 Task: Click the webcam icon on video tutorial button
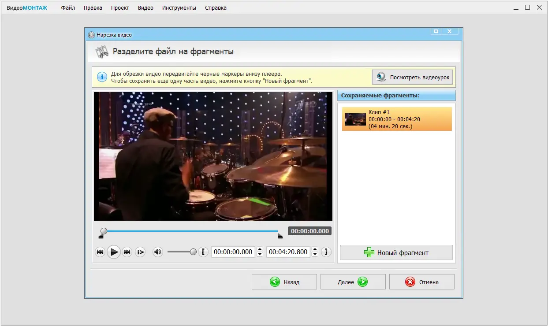pos(380,77)
